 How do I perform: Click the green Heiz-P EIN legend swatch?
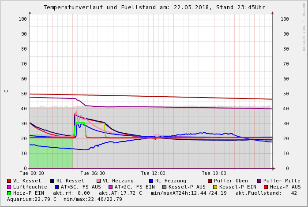click(x=9, y=193)
